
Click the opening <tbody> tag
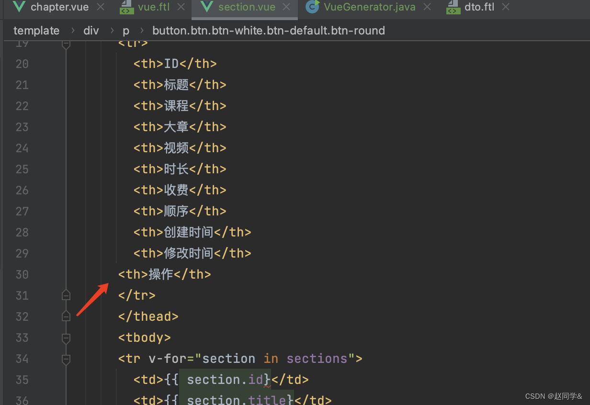point(145,337)
